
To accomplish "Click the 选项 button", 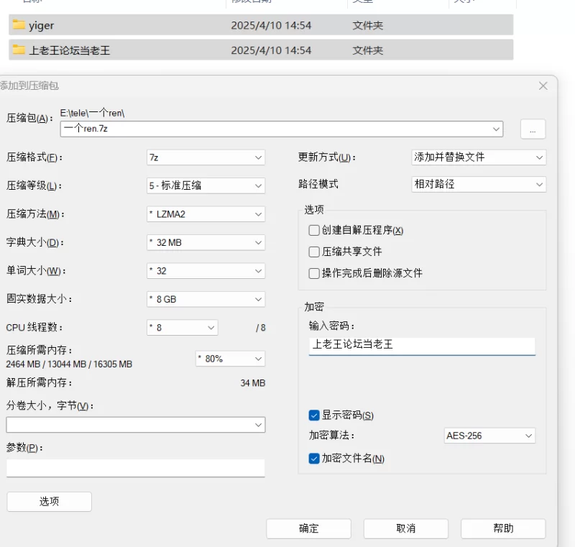I will click(49, 502).
